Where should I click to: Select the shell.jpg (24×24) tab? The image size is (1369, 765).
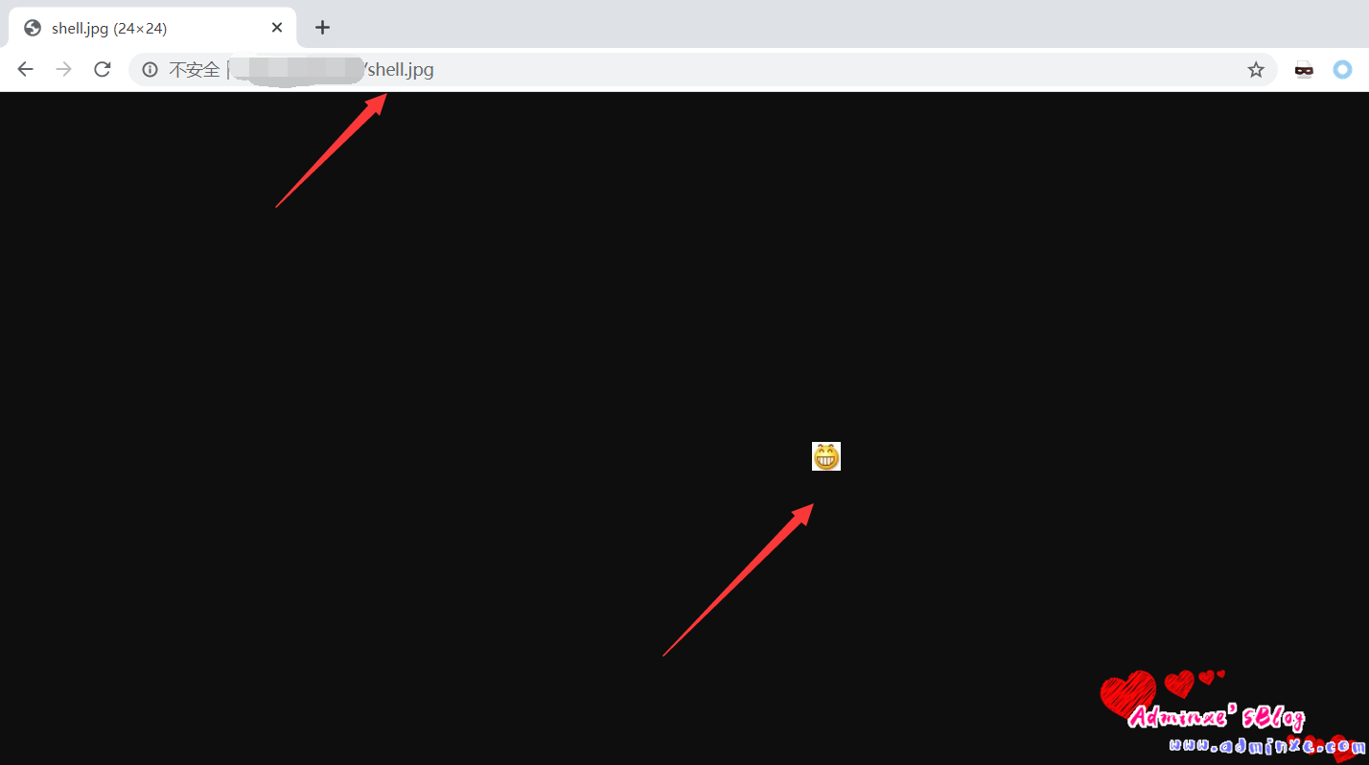(153, 28)
